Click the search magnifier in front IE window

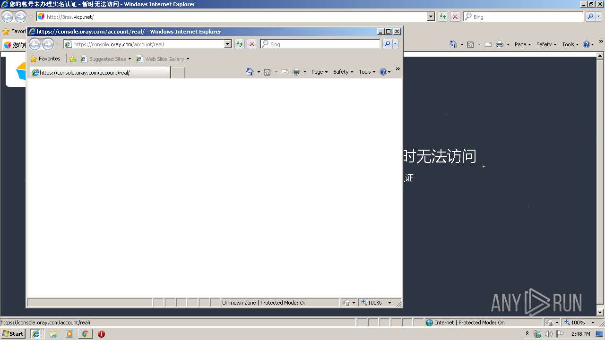tap(387, 44)
